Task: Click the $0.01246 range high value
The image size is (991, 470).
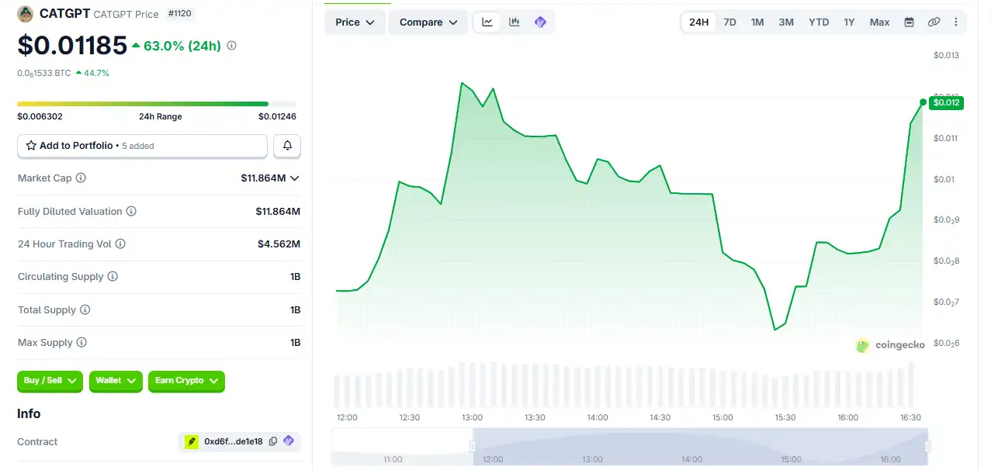Action: pyautogui.click(x=277, y=116)
